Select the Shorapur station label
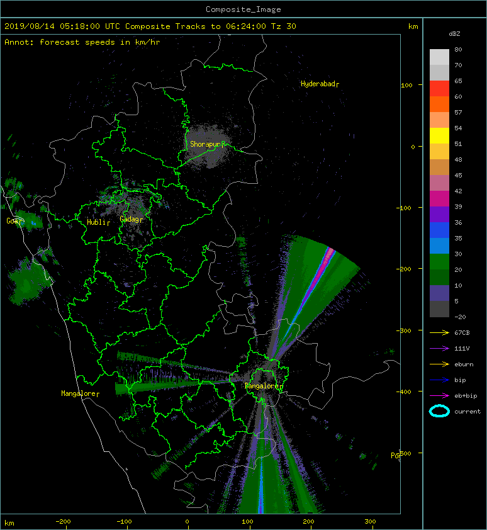487x530 pixels. coord(205,144)
